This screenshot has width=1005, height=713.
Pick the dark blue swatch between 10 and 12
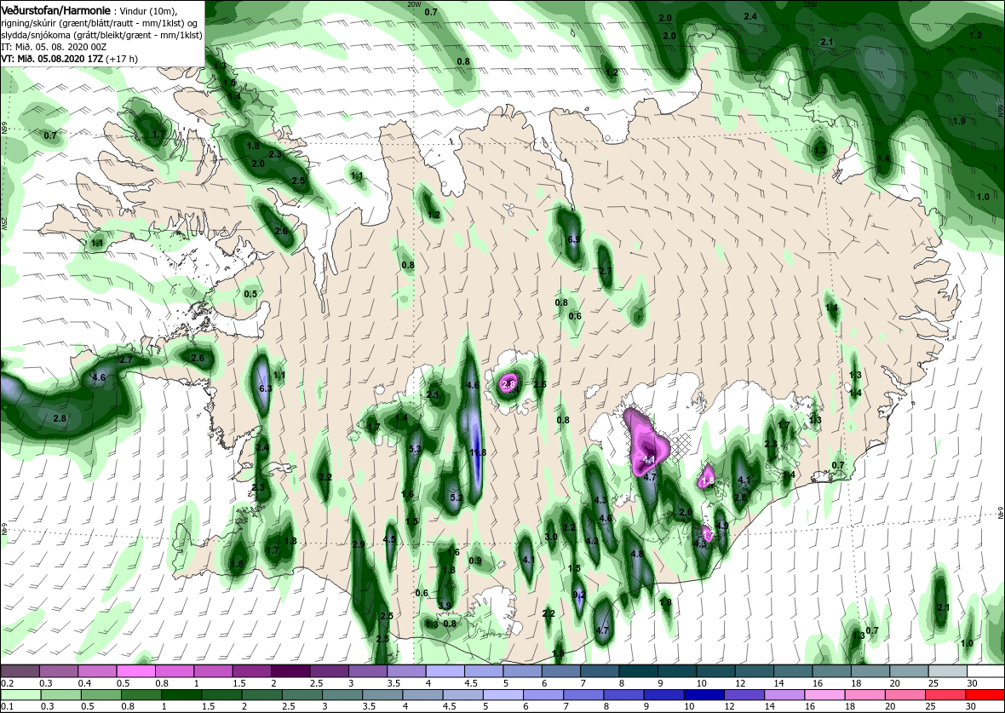pyautogui.click(x=703, y=695)
